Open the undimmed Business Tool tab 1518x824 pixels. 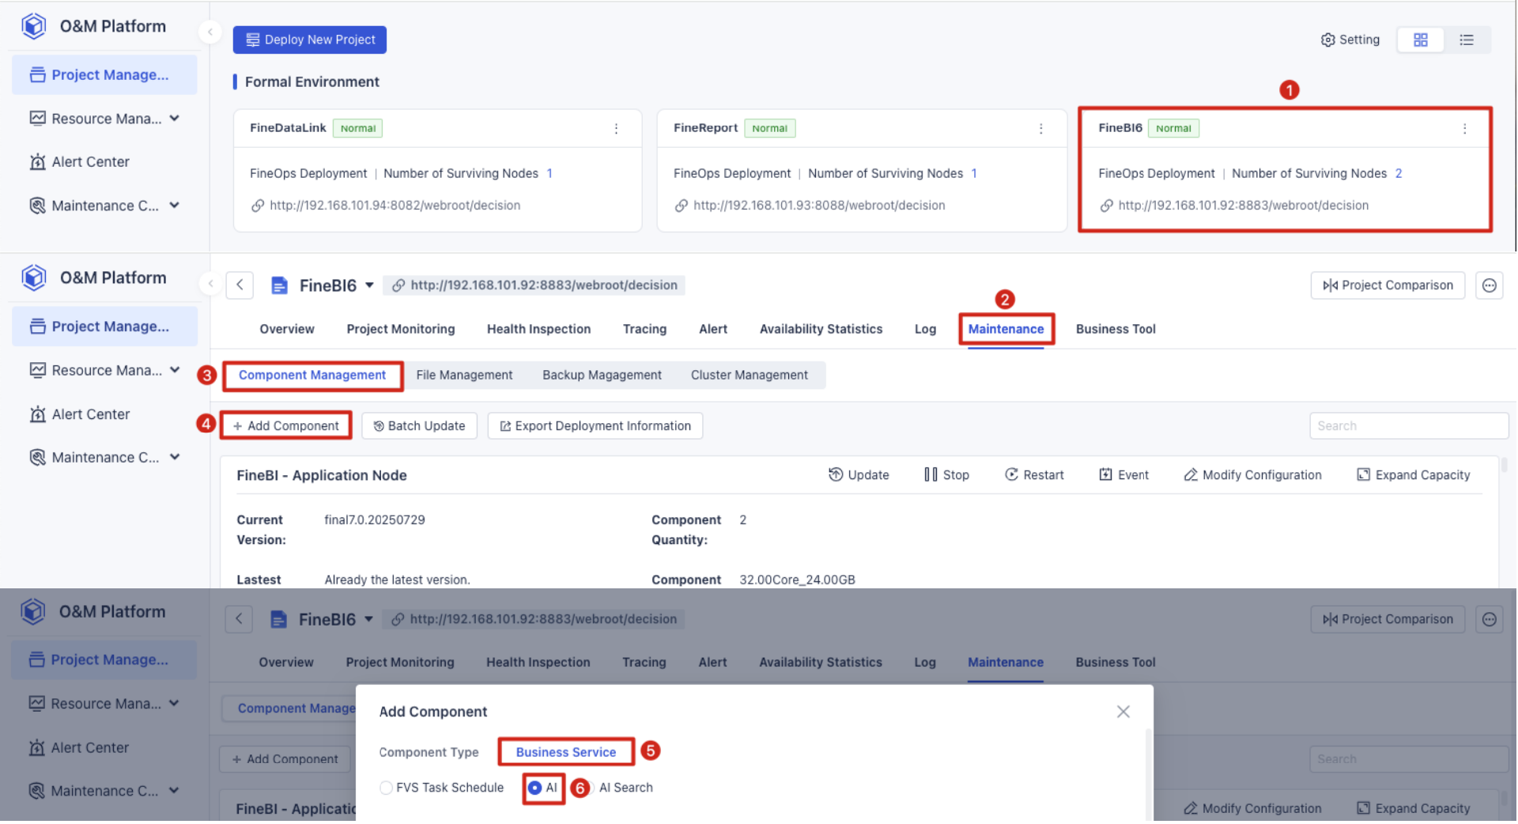tap(1116, 329)
